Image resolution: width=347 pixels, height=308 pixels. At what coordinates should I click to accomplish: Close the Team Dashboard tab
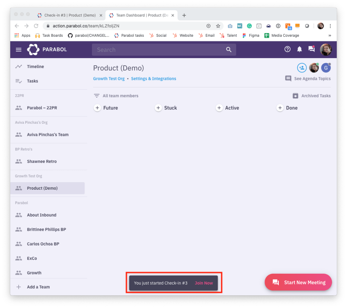173,15
